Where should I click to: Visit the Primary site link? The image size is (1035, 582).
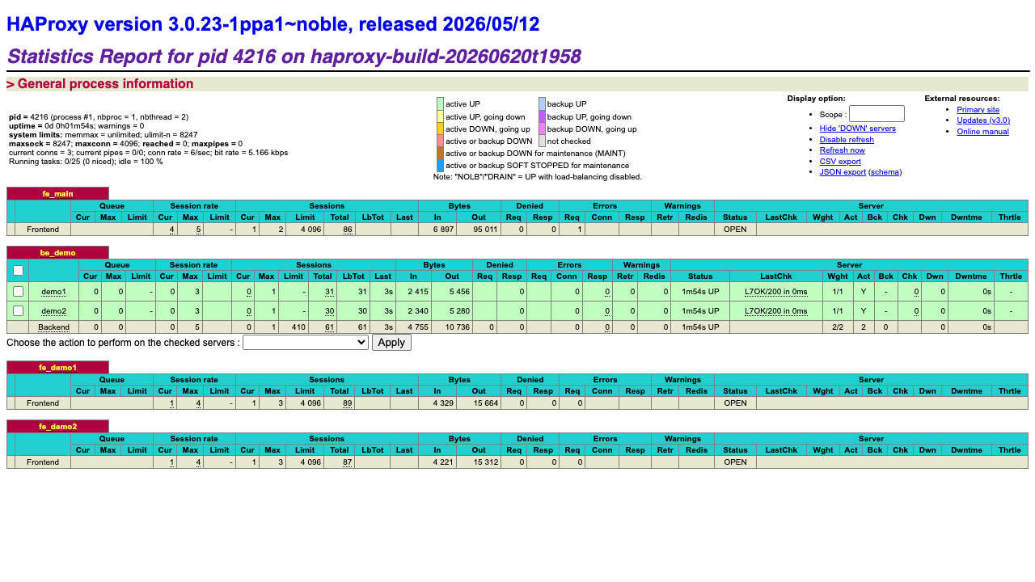[x=978, y=110]
